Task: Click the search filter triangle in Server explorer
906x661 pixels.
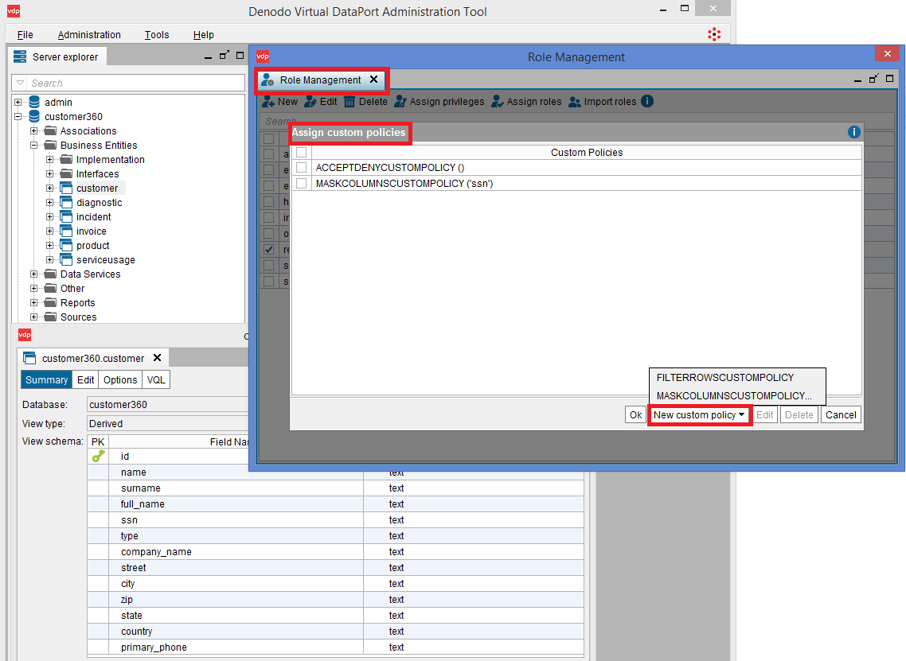Action: tap(21, 84)
